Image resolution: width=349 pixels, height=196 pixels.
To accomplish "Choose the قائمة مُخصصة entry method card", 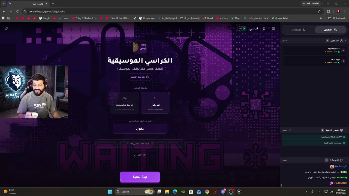I will 124,103.
